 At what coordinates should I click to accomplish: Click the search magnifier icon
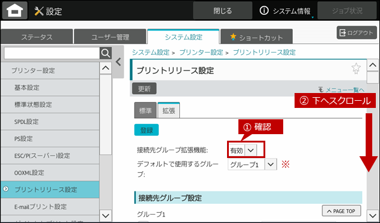click(x=106, y=53)
